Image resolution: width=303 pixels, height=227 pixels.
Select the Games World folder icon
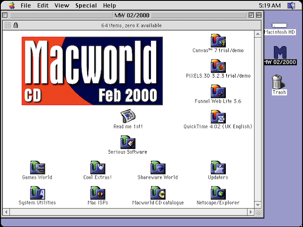37,167
